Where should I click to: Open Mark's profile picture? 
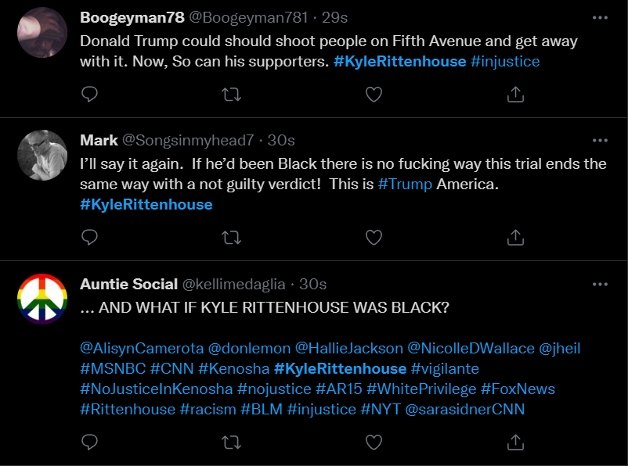42,155
